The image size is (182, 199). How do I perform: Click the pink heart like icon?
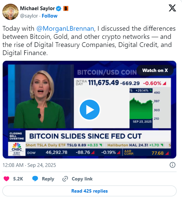coord(6,179)
